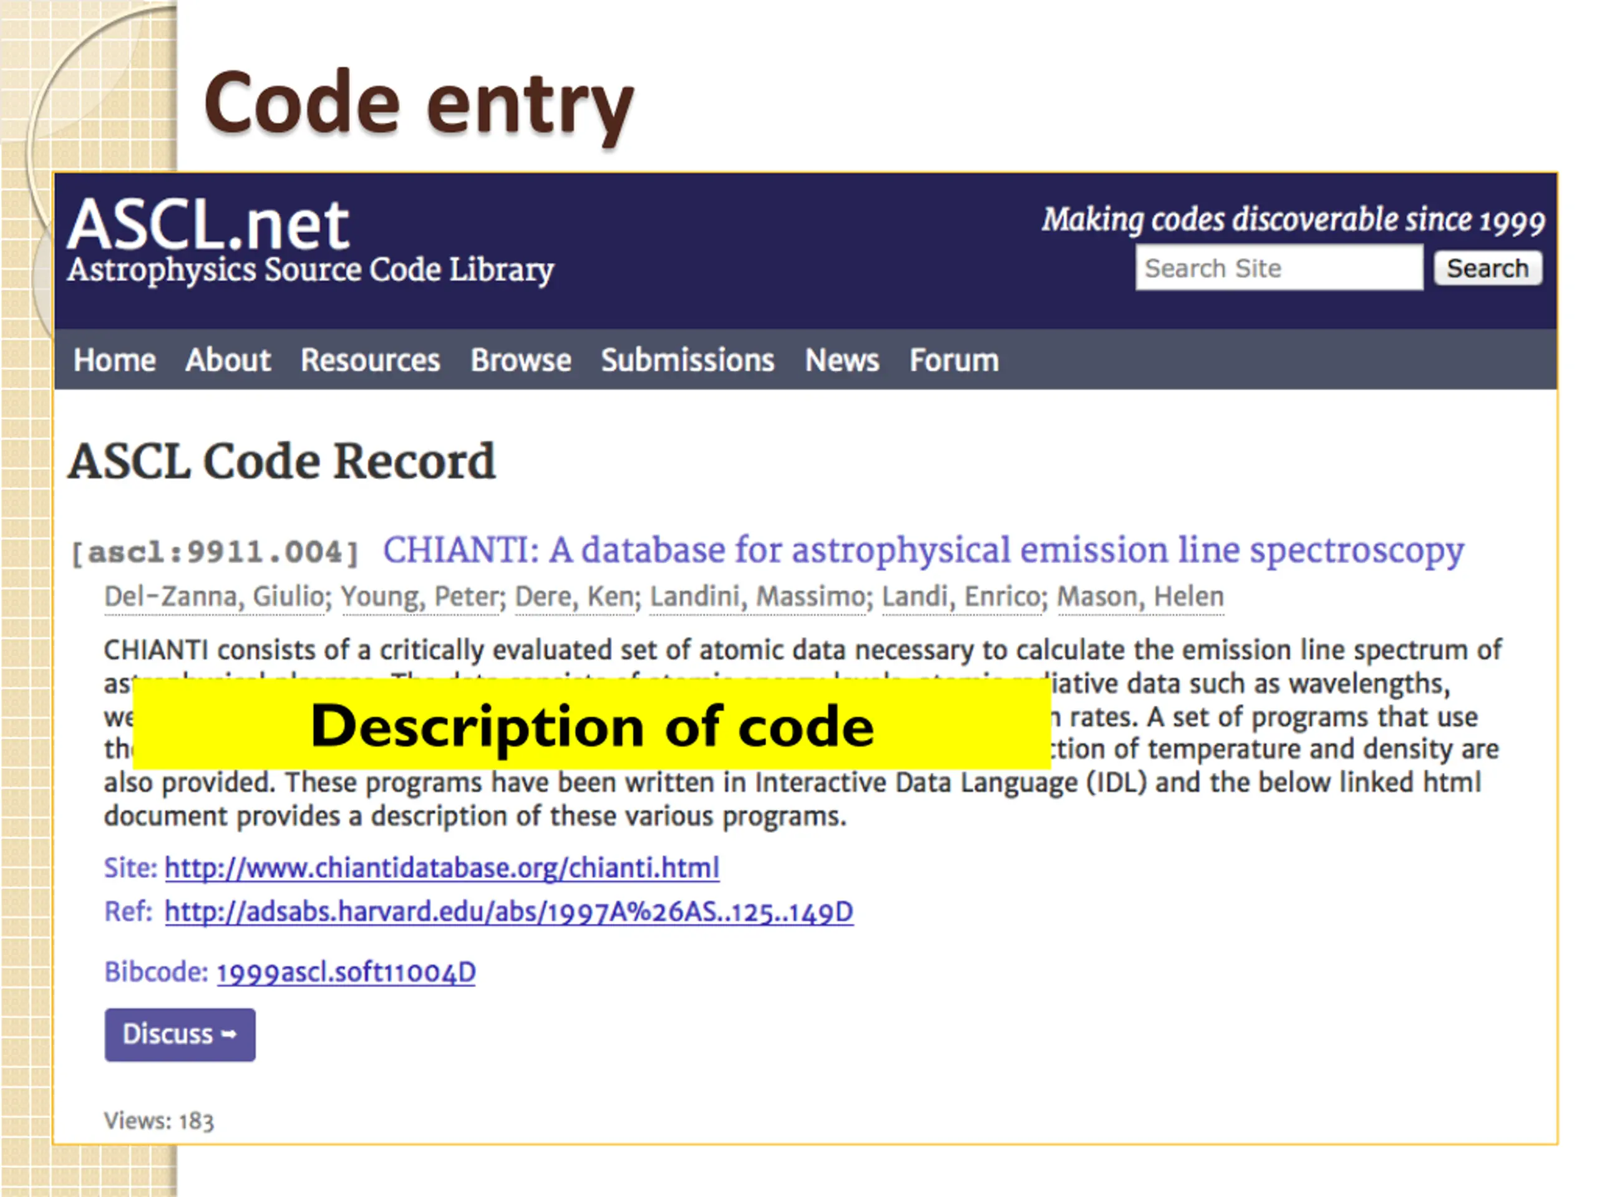Click the Search button
Image resolution: width=1597 pixels, height=1197 pixels.
click(x=1487, y=269)
